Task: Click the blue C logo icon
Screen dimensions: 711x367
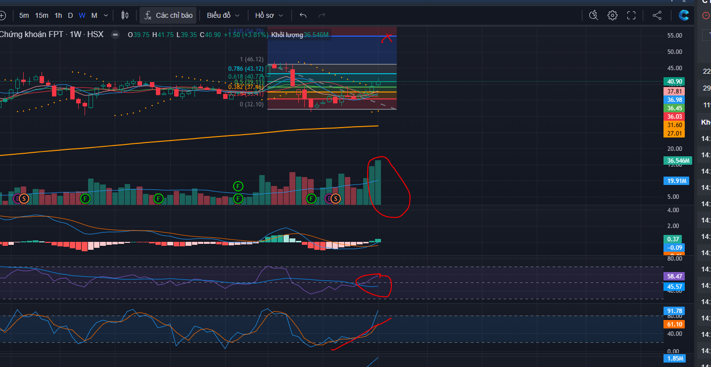Action: coord(684,15)
